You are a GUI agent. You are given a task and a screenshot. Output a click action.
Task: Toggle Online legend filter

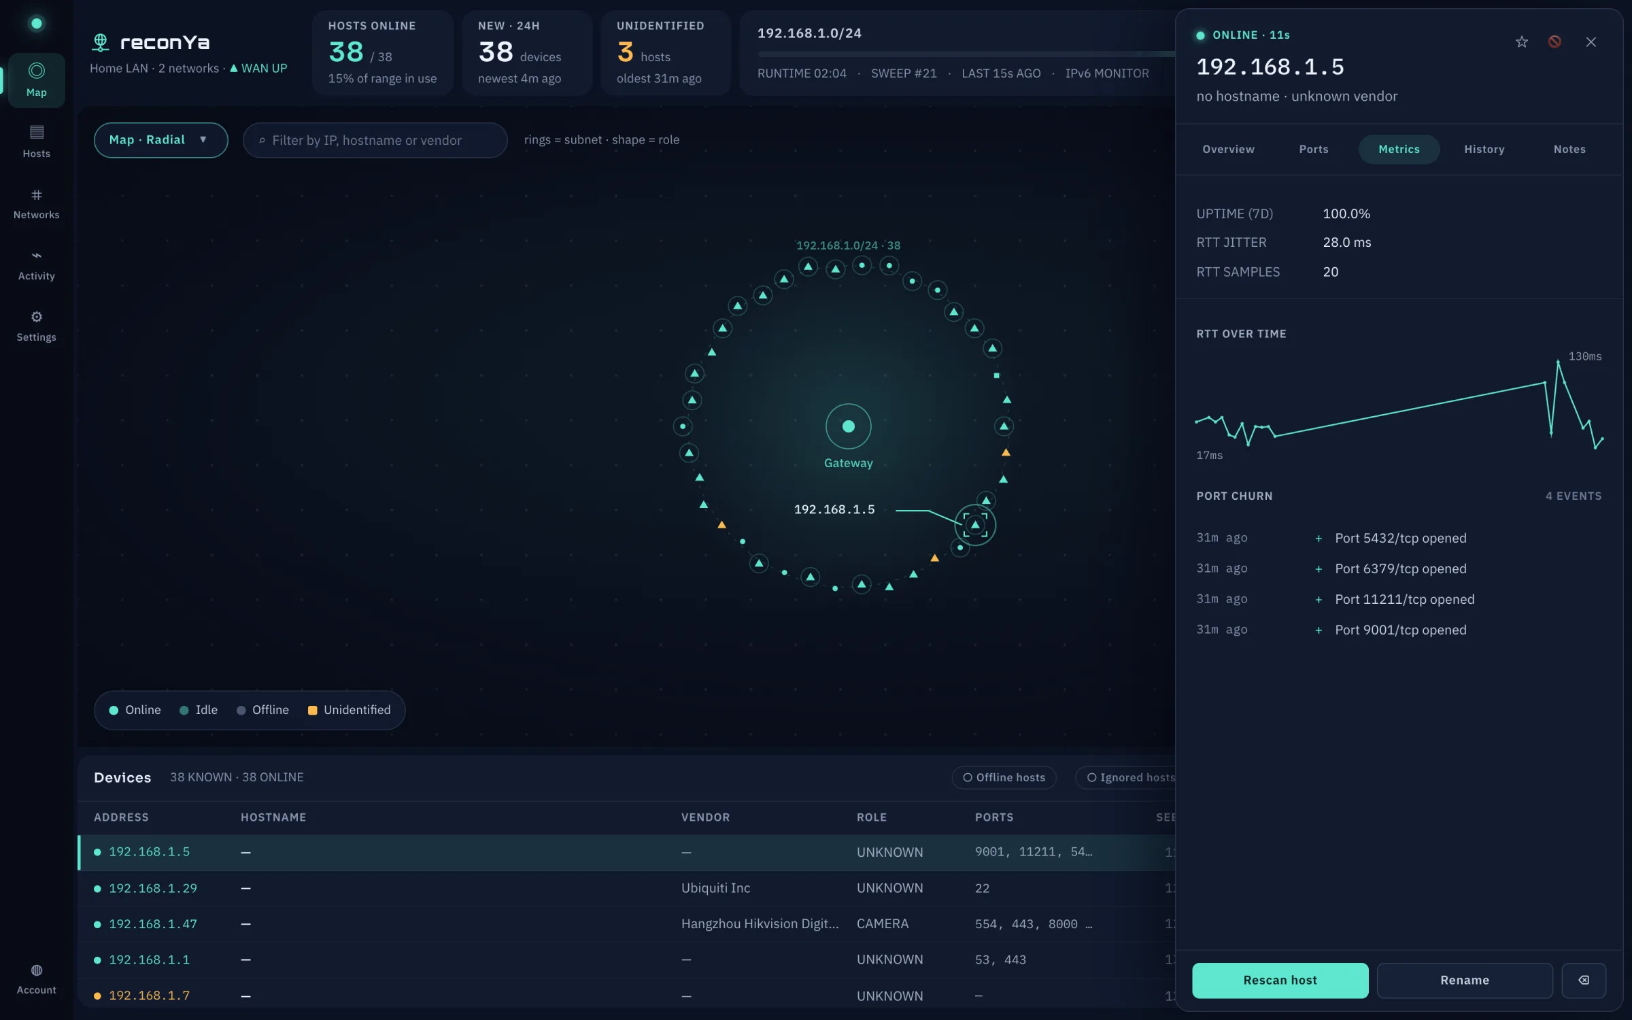(x=135, y=710)
